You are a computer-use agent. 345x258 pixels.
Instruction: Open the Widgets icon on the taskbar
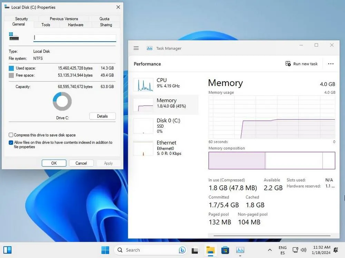7,250
